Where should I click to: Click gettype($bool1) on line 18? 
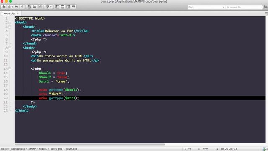(x=64, y=90)
